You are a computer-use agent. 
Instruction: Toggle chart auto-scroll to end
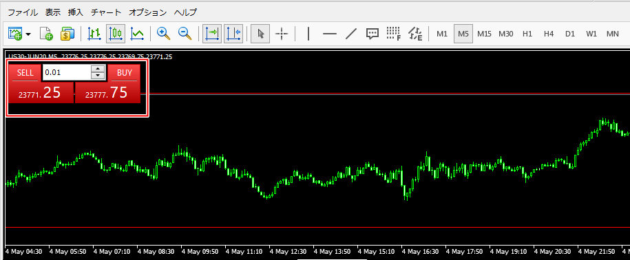coord(212,34)
